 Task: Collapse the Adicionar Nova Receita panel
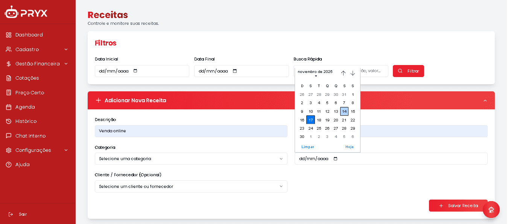pyautogui.click(x=485, y=100)
